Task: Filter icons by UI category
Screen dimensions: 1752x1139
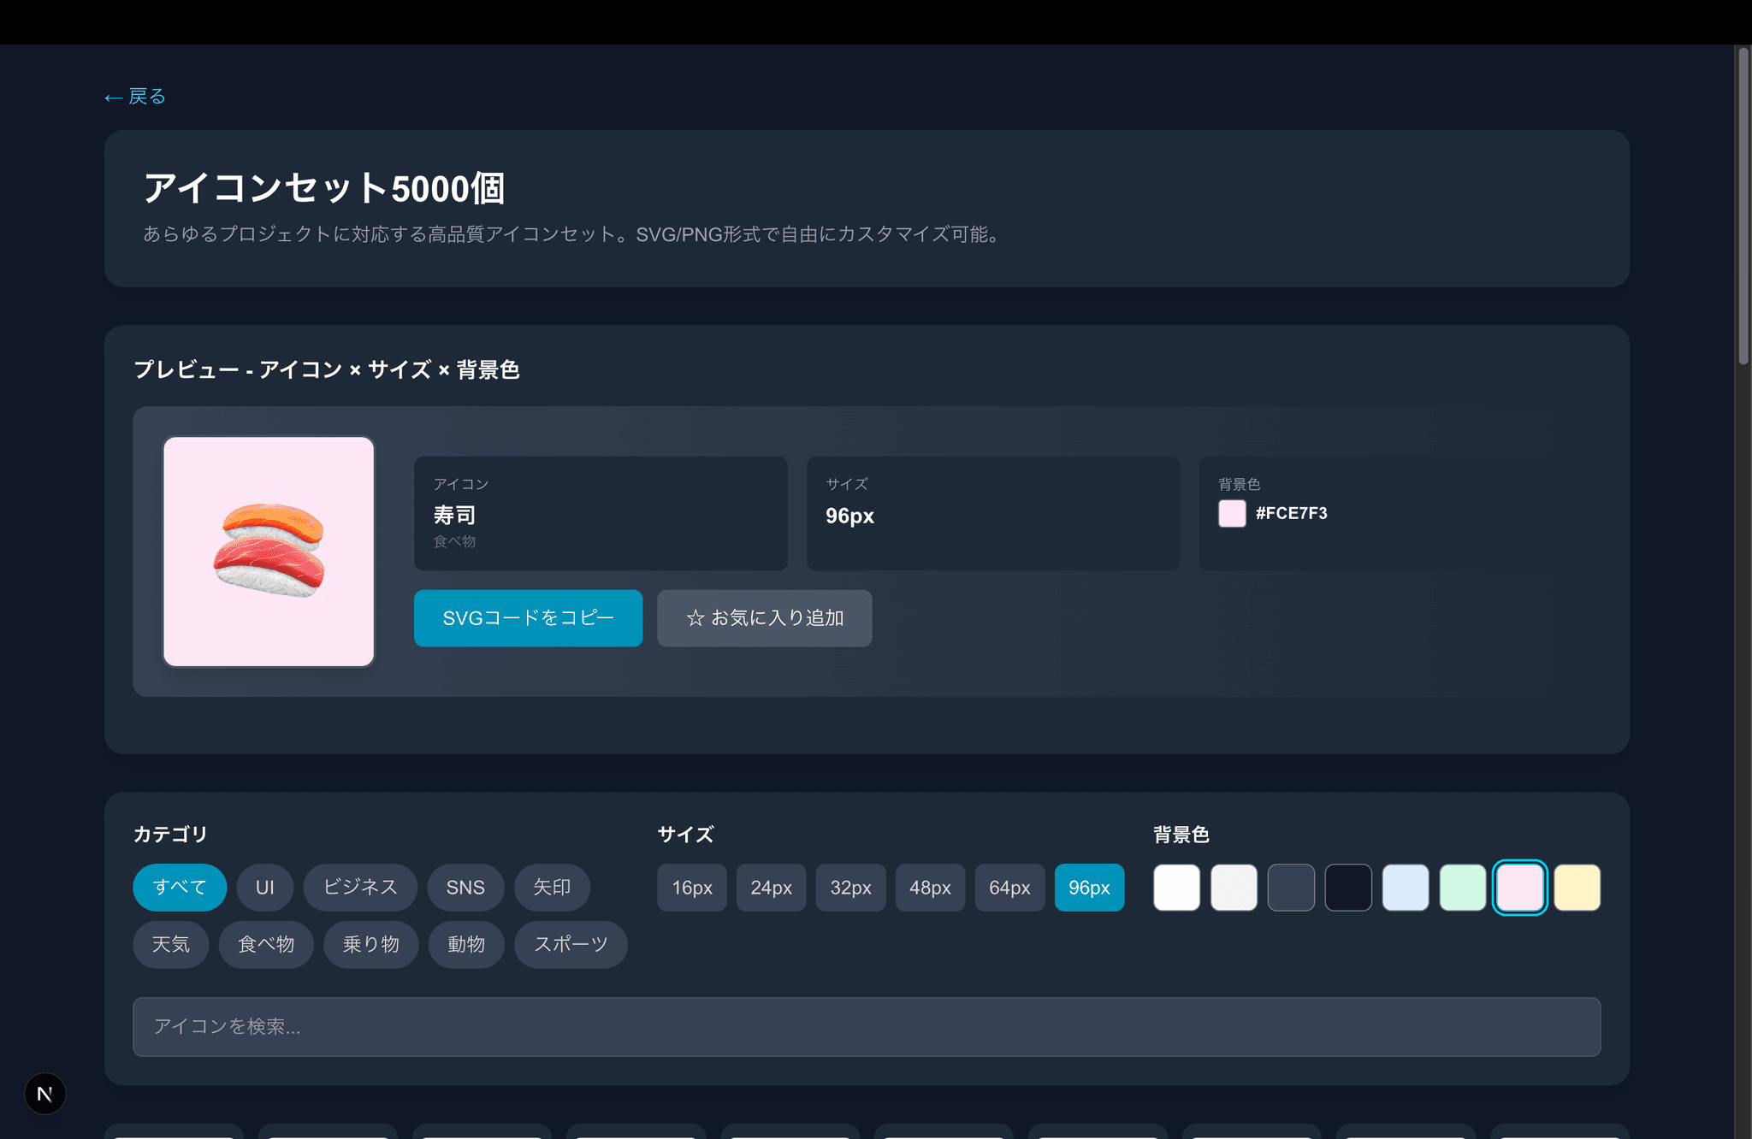Action: coord(265,888)
